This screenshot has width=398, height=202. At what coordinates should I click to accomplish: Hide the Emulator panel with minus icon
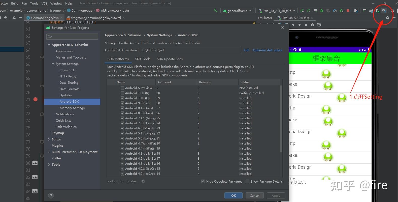(x=394, y=18)
